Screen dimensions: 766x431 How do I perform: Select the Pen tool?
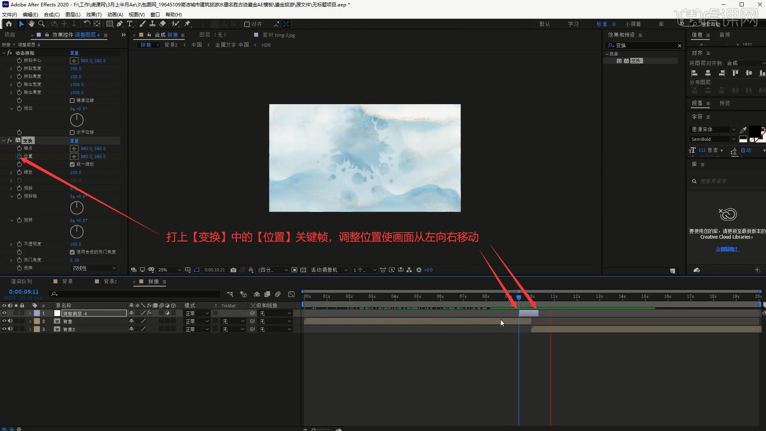(x=120, y=24)
